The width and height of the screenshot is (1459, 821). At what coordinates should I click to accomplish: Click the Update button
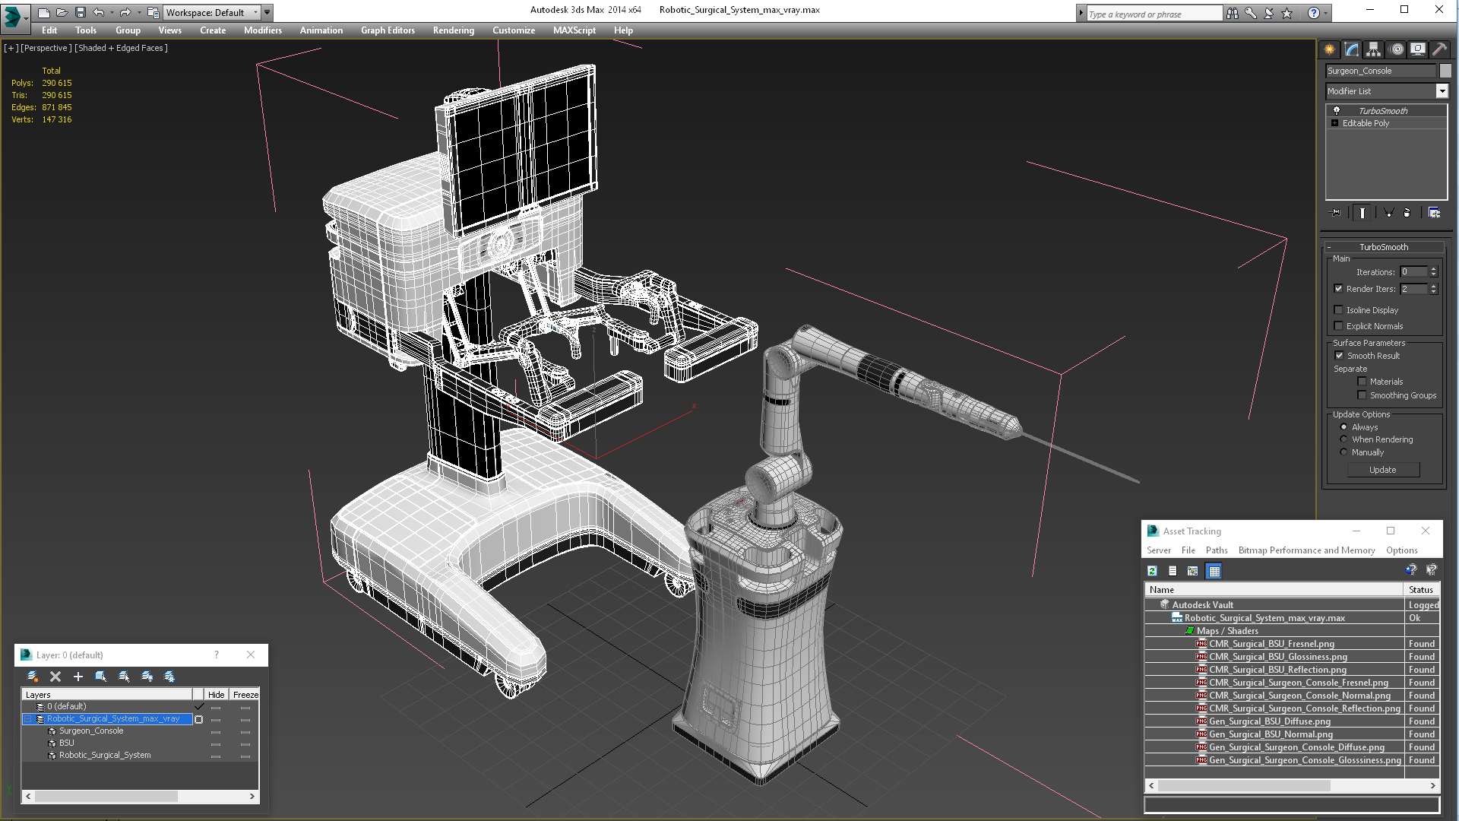[1383, 470]
